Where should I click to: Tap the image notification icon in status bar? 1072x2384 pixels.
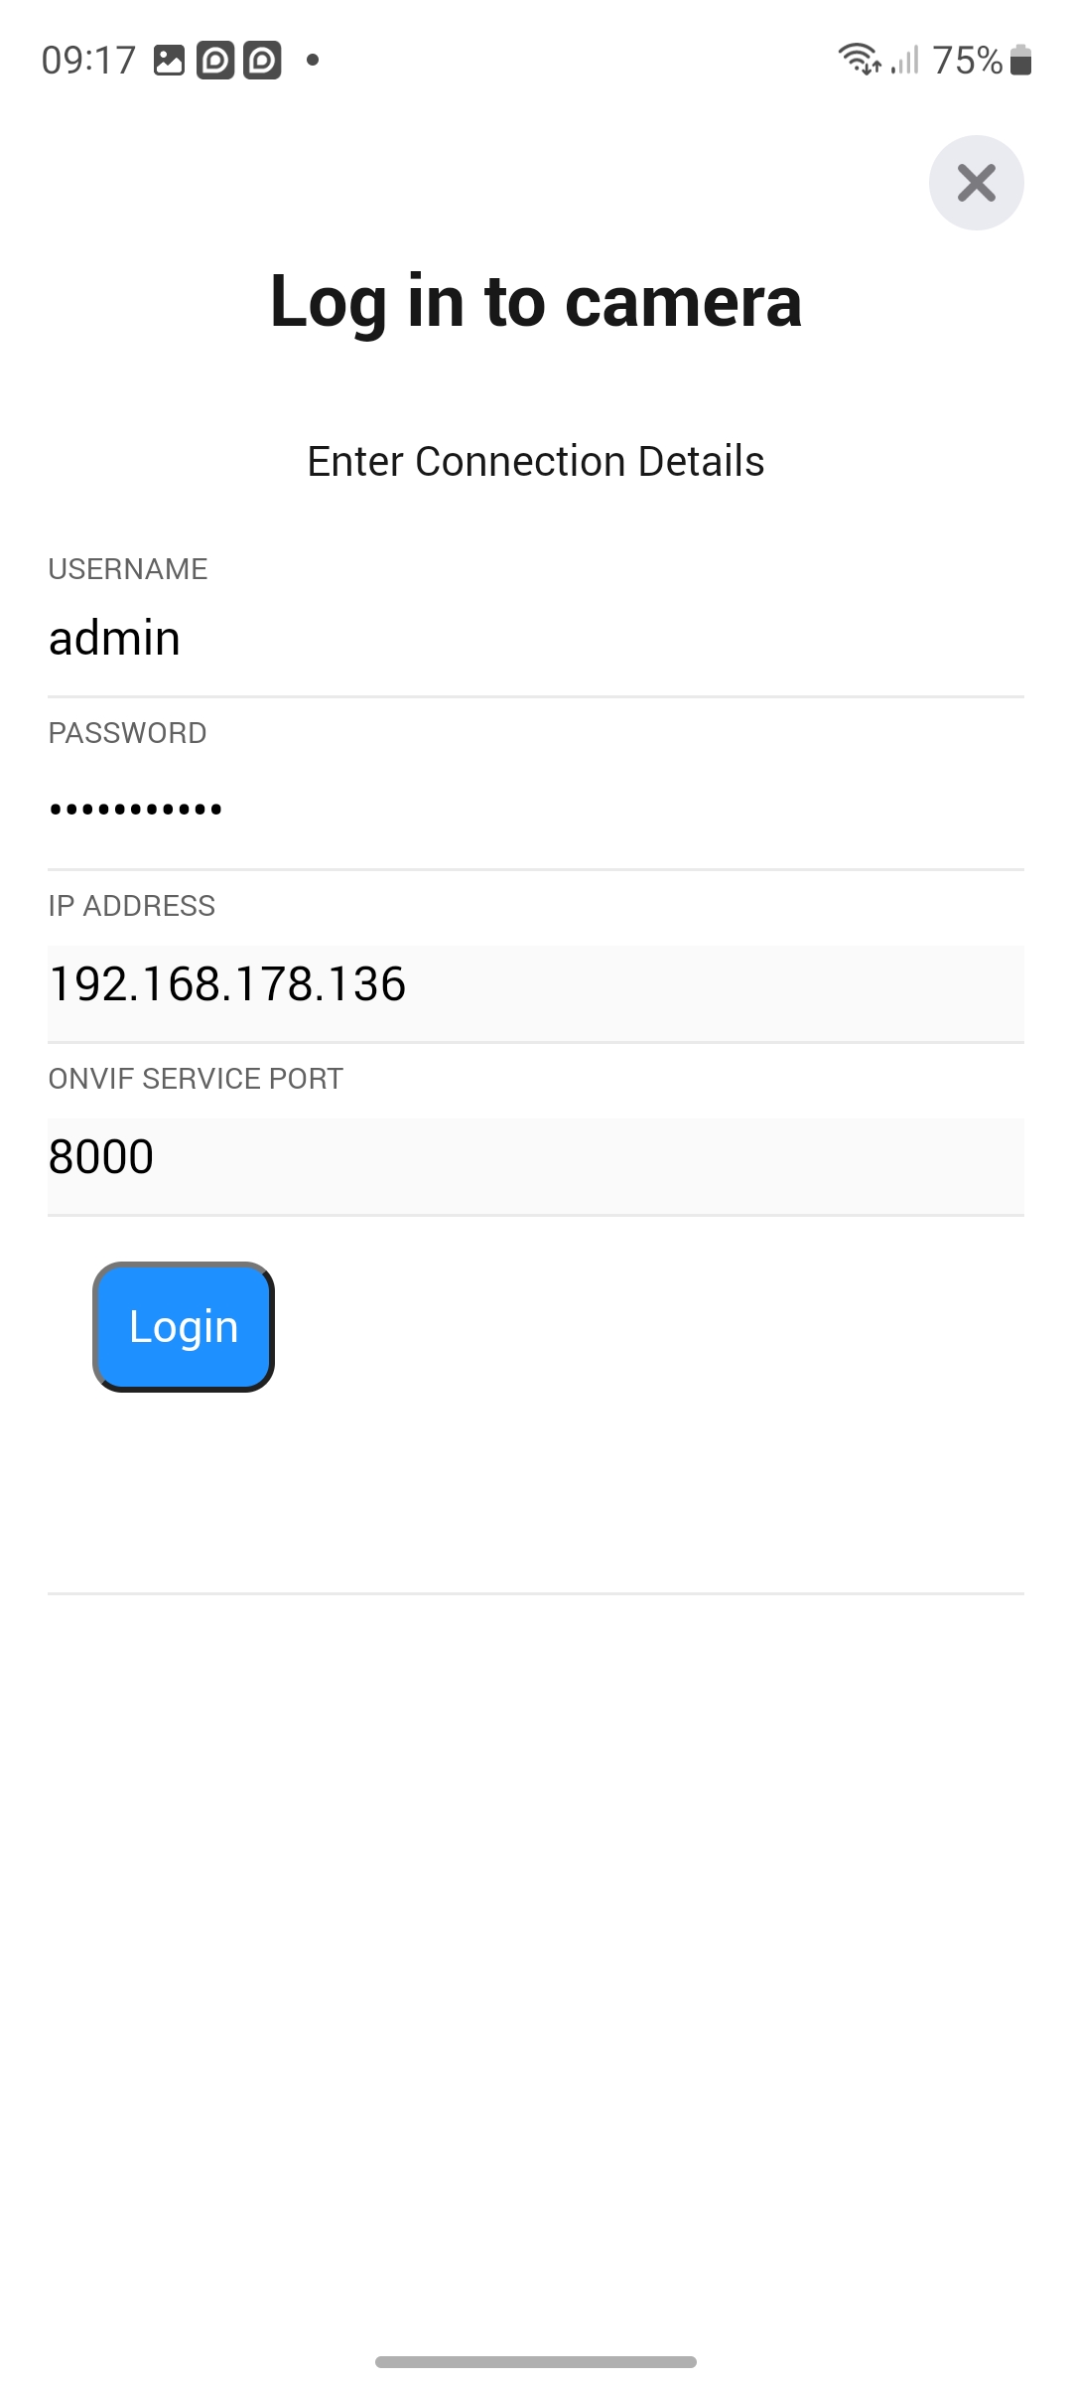point(170,61)
